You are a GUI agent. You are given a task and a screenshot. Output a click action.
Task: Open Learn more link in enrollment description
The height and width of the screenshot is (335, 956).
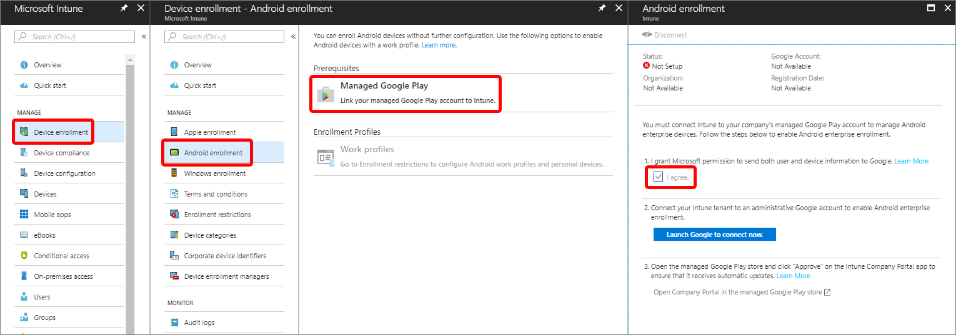tap(439, 45)
